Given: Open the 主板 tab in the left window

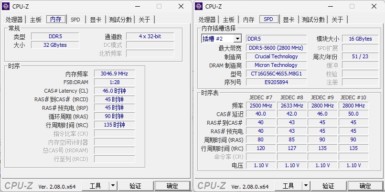Looking at the screenshot, I should click(36, 20).
